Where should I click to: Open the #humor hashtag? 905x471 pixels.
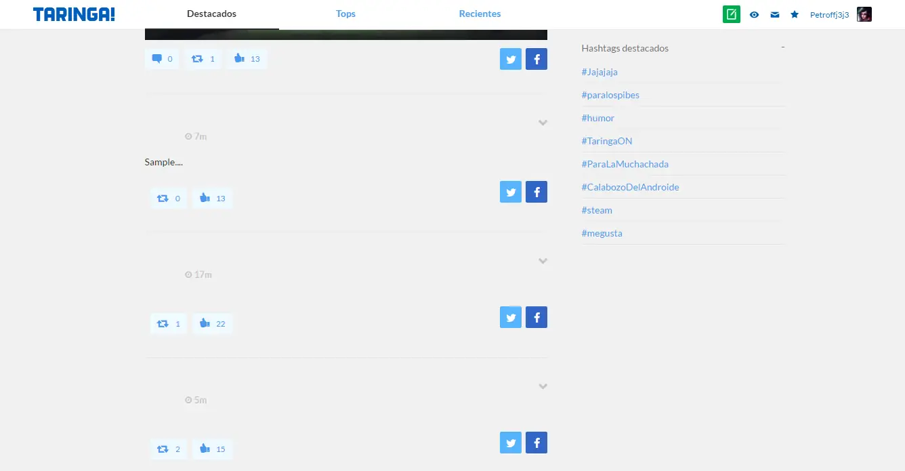(x=598, y=118)
